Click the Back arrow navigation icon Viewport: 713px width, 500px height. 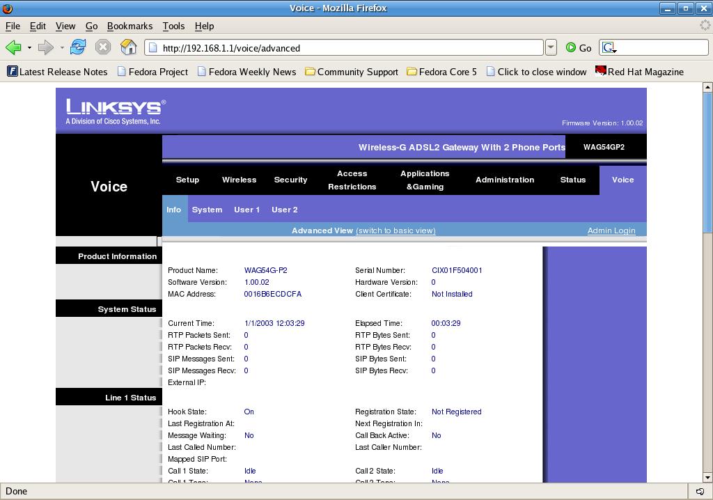click(x=13, y=47)
